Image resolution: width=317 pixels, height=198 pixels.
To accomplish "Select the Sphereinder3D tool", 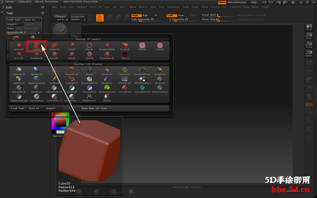I will pos(107,55).
